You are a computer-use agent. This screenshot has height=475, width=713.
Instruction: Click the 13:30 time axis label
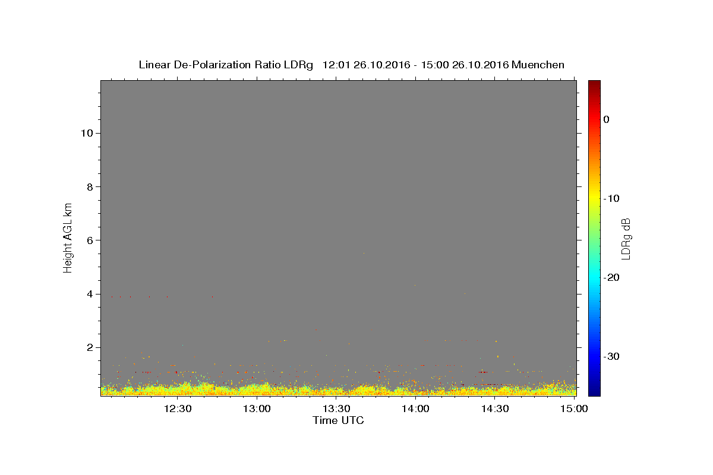pos(336,408)
